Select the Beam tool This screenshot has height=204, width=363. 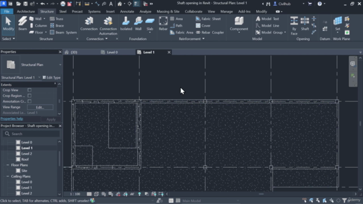(23, 24)
